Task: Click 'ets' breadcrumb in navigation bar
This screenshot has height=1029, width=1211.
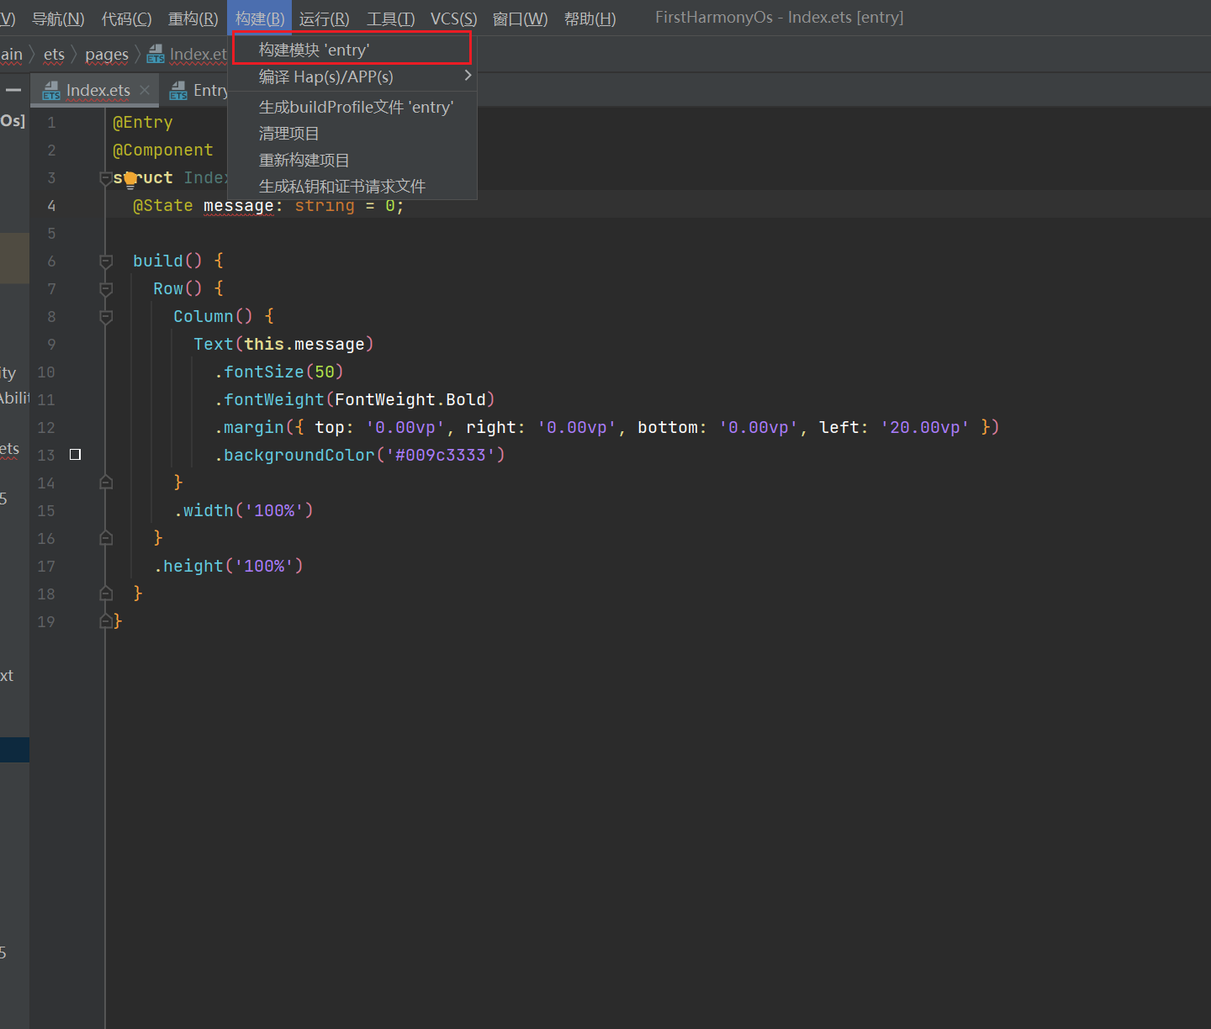Action: pyautogui.click(x=54, y=55)
